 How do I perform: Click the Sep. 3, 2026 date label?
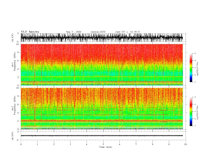point(74,32)
